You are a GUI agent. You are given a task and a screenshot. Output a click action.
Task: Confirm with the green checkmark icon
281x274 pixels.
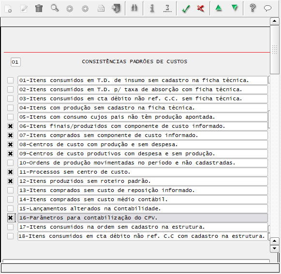pyautogui.click(x=186, y=8)
